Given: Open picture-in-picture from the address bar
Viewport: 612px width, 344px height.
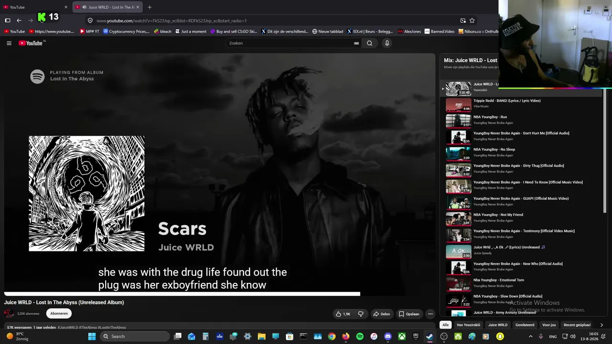Looking at the screenshot, I should 463,21.
